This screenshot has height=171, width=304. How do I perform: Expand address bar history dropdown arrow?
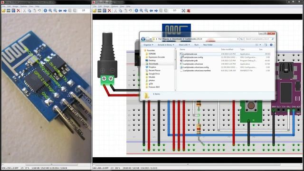point(238,39)
